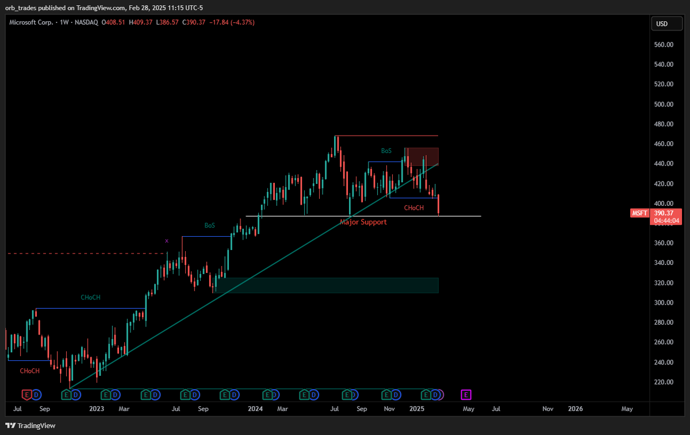Select the BoS label near September 2024

386,151
